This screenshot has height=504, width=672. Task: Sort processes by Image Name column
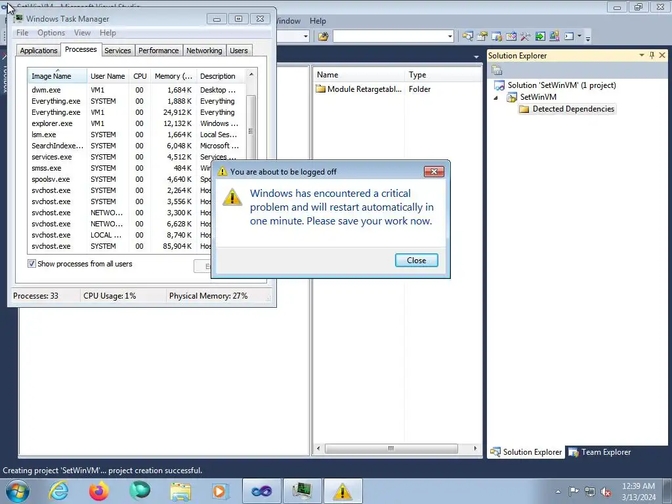57,76
